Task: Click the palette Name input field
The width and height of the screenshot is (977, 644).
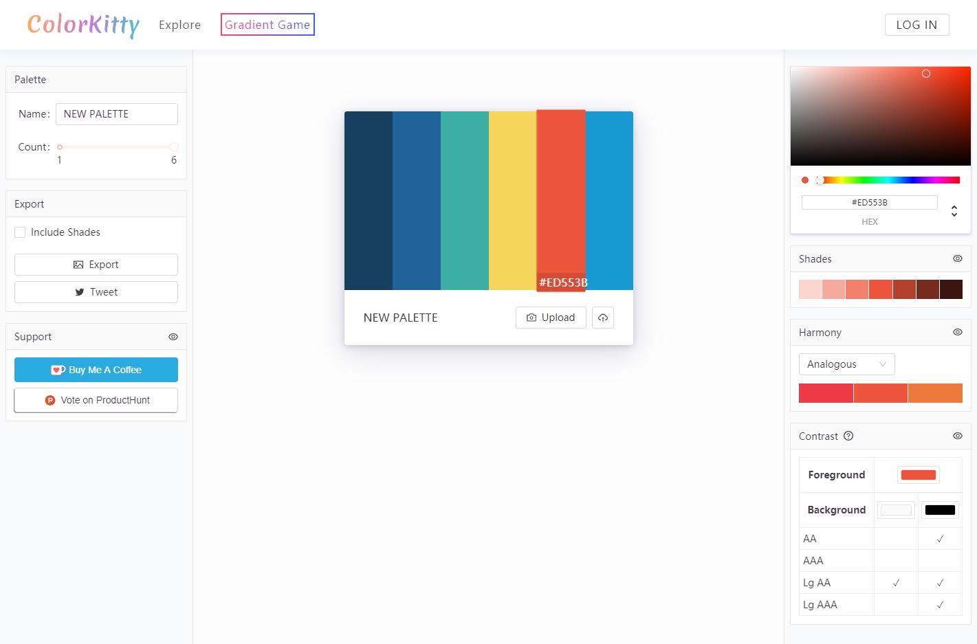Action: 117,114
